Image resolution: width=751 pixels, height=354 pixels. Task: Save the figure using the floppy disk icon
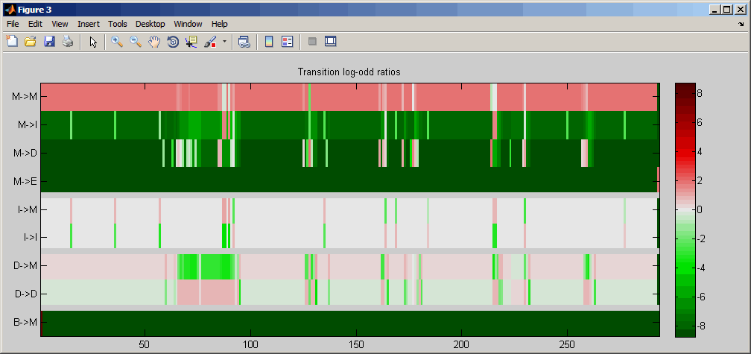click(x=49, y=42)
